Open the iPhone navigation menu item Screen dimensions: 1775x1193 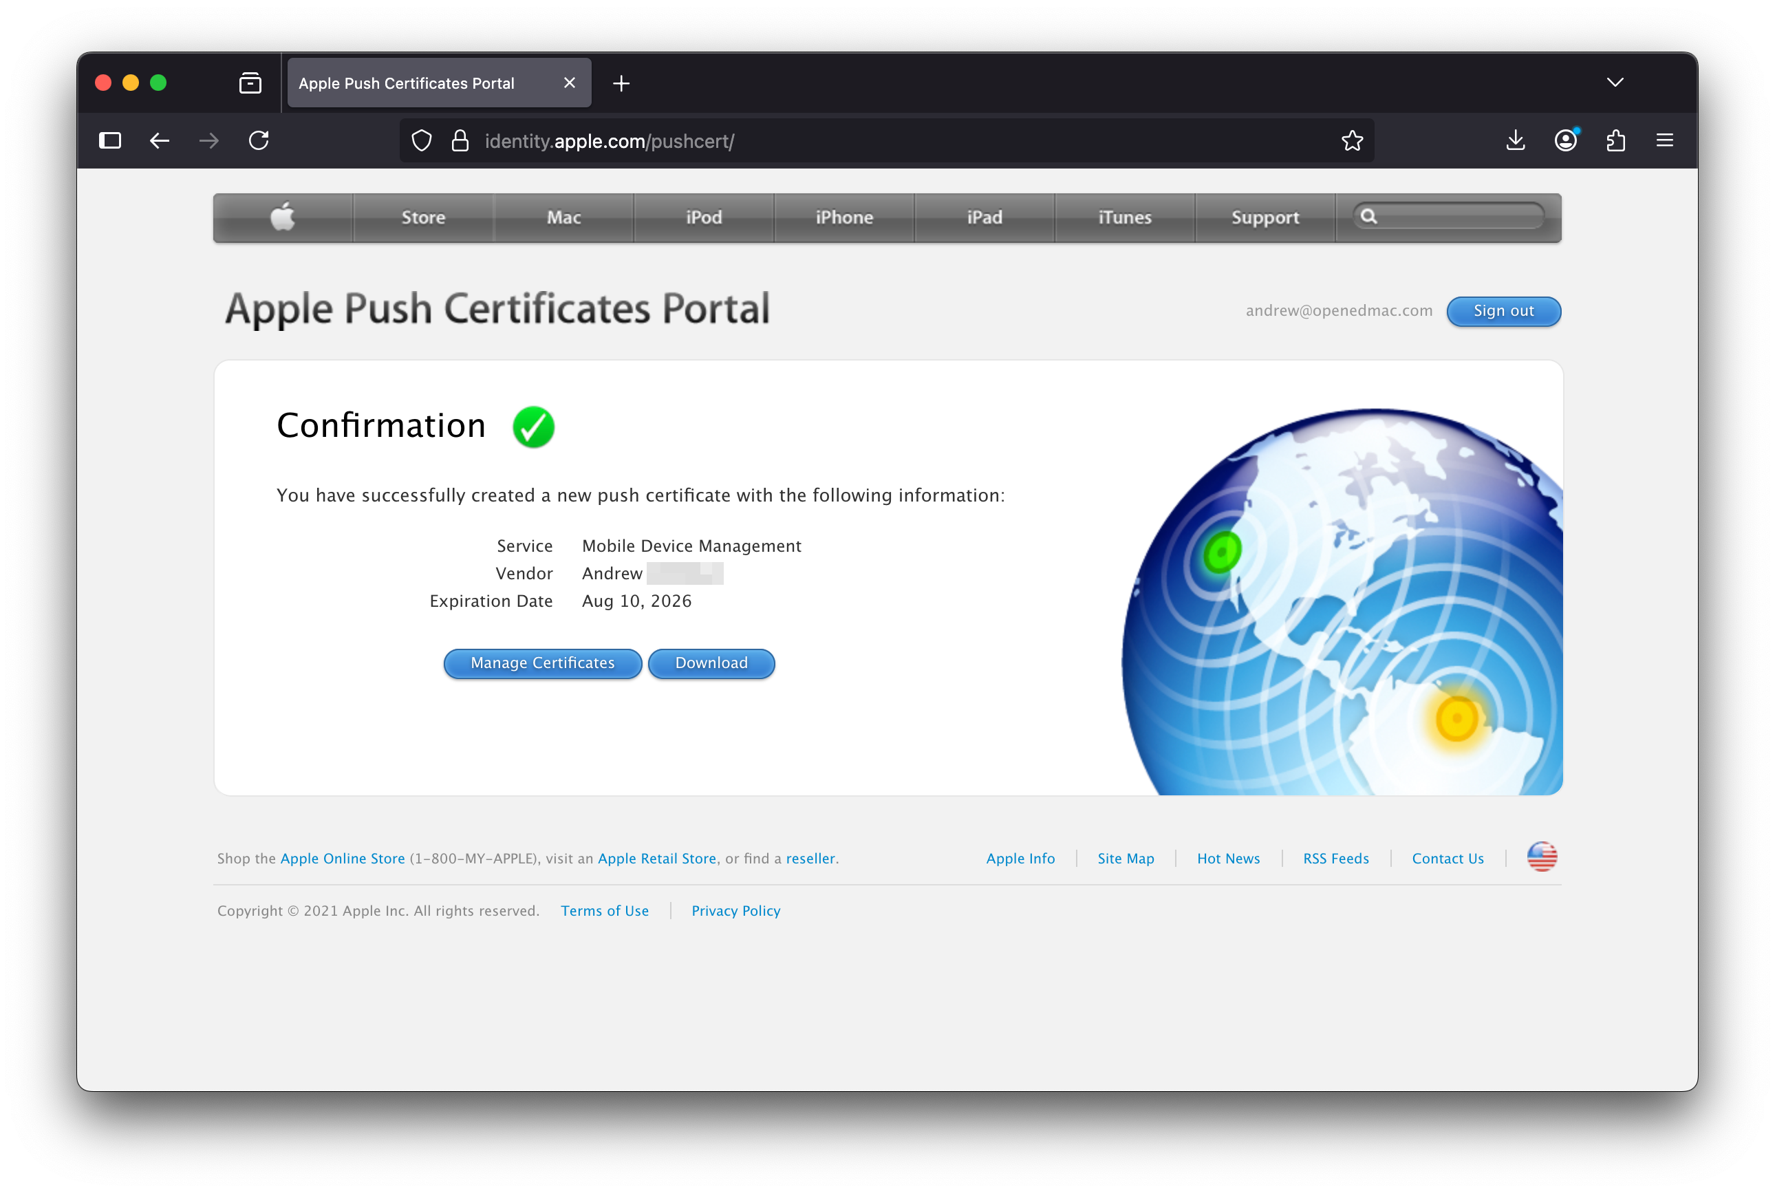point(843,217)
